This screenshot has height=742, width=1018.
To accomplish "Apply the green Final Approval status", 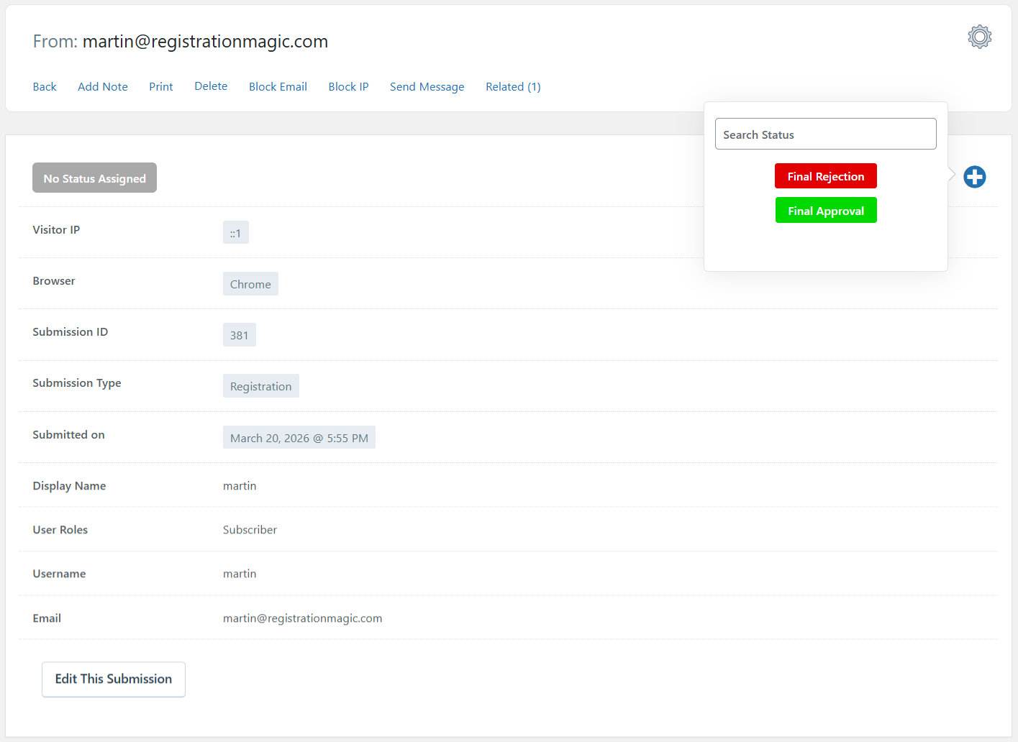I will 825,211.
